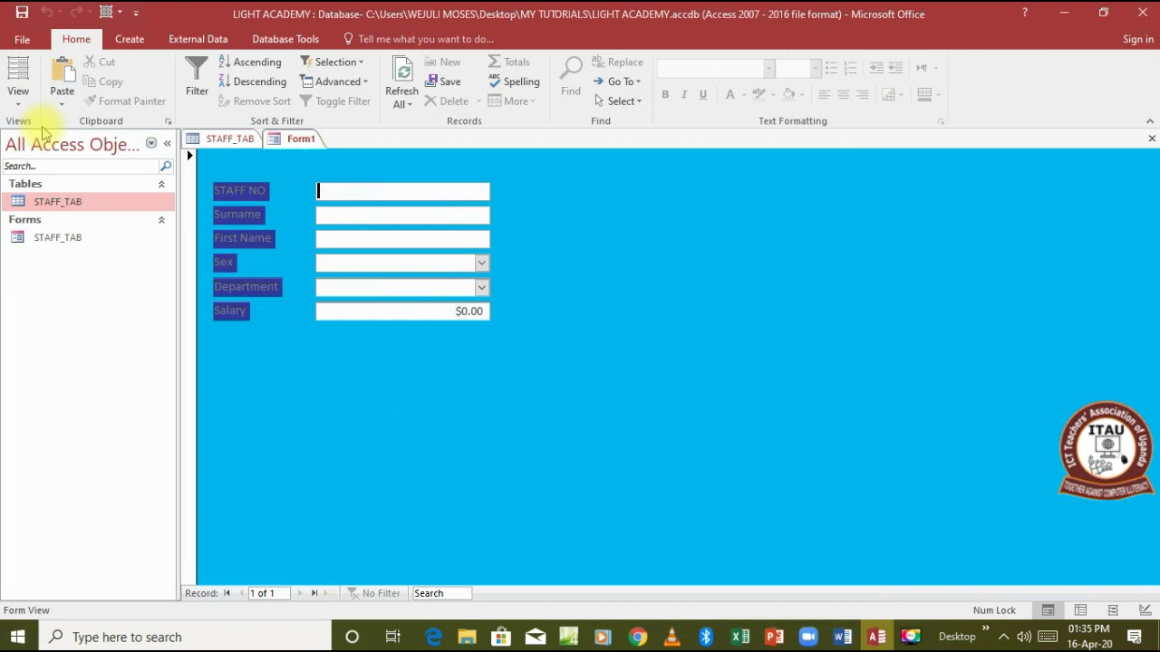This screenshot has height=652, width=1160.
Task: Click the Sign in link
Action: coord(1138,39)
